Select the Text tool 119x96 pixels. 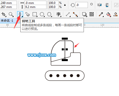58,14
